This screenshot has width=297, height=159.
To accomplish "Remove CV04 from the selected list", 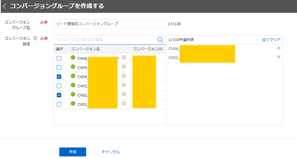I will (279, 48).
